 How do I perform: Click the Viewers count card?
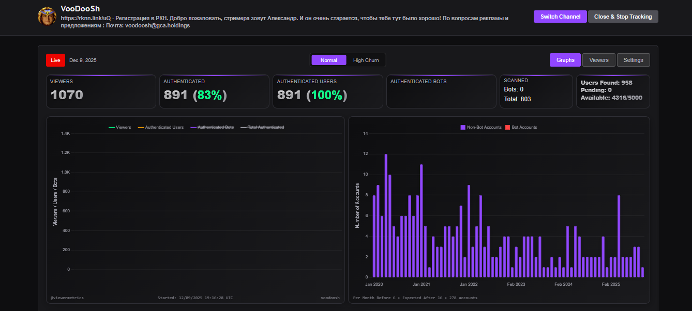(x=101, y=91)
